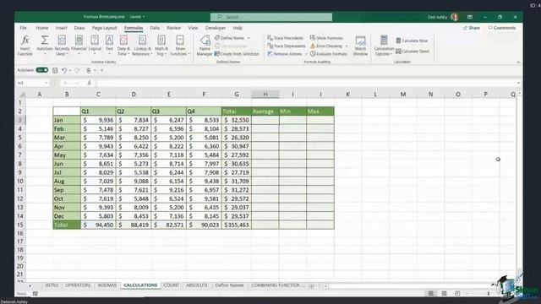This screenshot has width=541, height=304.
Task: Open the Name Manager
Action: (205, 45)
